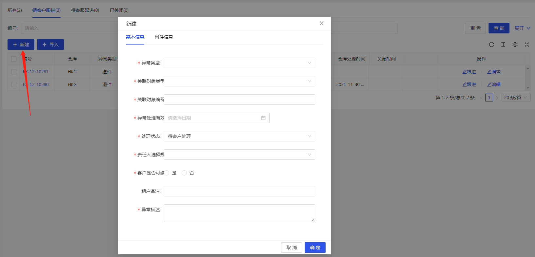
Task: Click table scrollbar down arrow
Action: pyautogui.click(x=528, y=88)
